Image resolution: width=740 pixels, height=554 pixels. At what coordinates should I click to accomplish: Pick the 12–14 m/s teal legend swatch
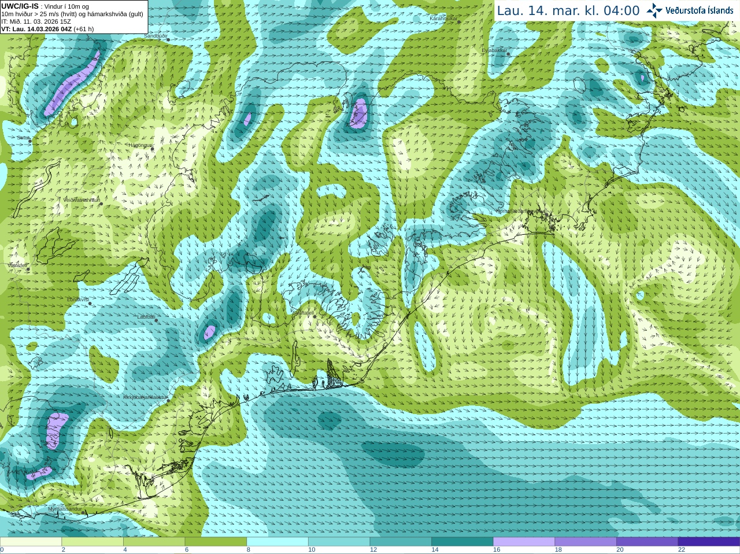tap(401, 542)
